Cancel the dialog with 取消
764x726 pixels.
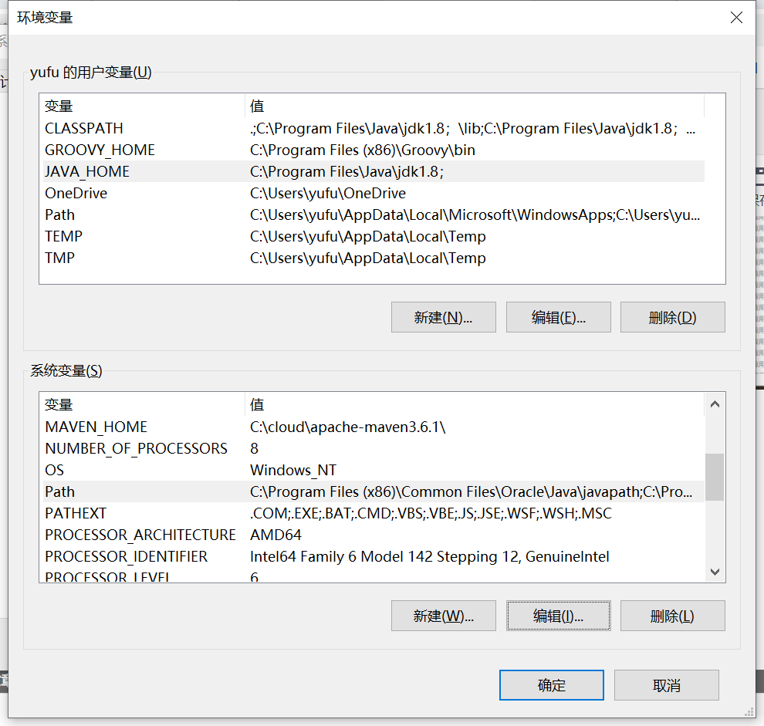click(666, 685)
